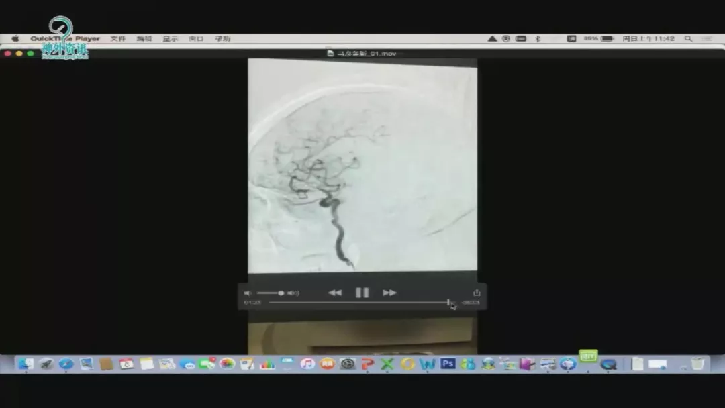This screenshot has width=725, height=408.
Task: Open the brown Contacts book in Dock
Action: [x=106, y=364]
